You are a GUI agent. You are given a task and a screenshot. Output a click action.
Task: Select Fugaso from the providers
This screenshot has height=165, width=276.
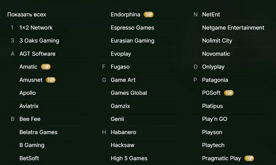click(120, 67)
